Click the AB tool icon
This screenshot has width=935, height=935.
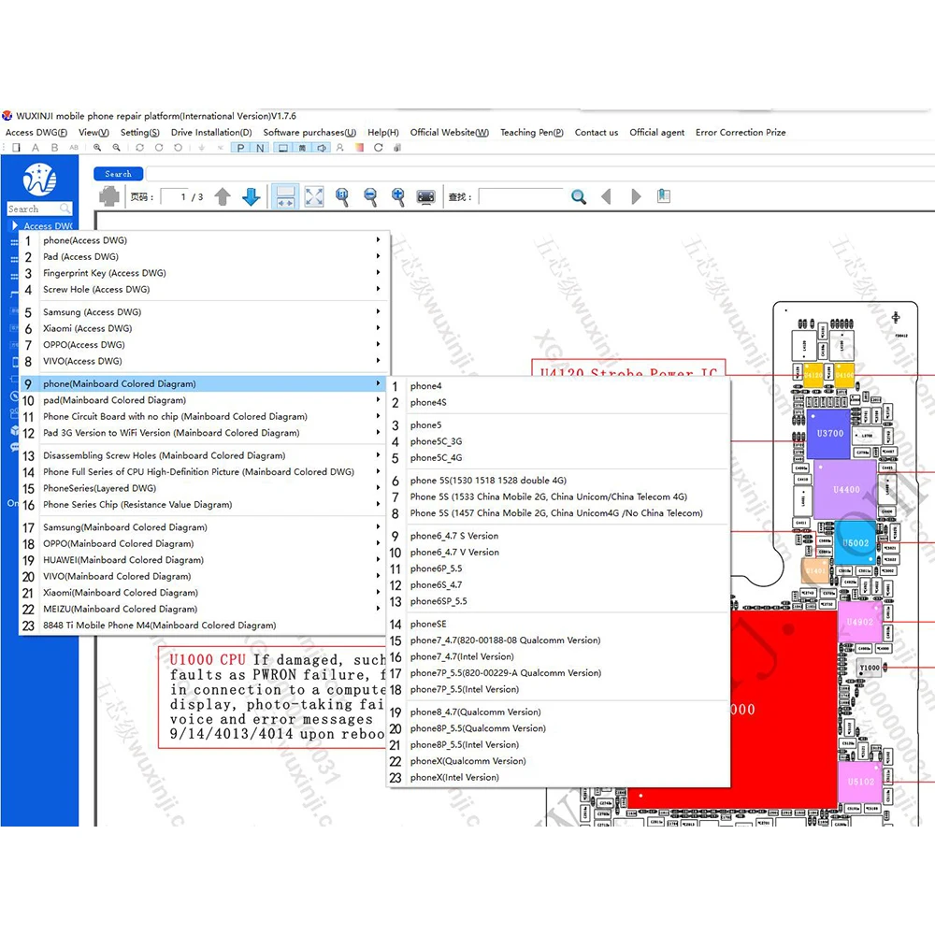[74, 148]
